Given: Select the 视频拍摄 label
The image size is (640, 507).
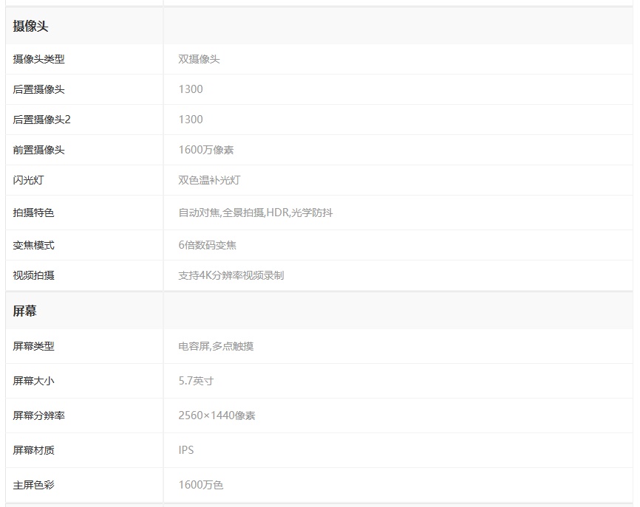Looking at the screenshot, I should [x=33, y=275].
